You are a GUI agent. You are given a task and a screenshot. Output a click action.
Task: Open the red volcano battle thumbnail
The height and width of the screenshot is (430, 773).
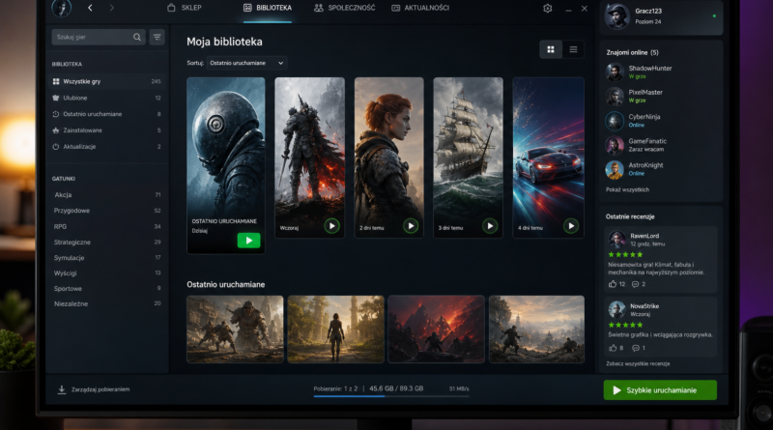pyautogui.click(x=437, y=330)
